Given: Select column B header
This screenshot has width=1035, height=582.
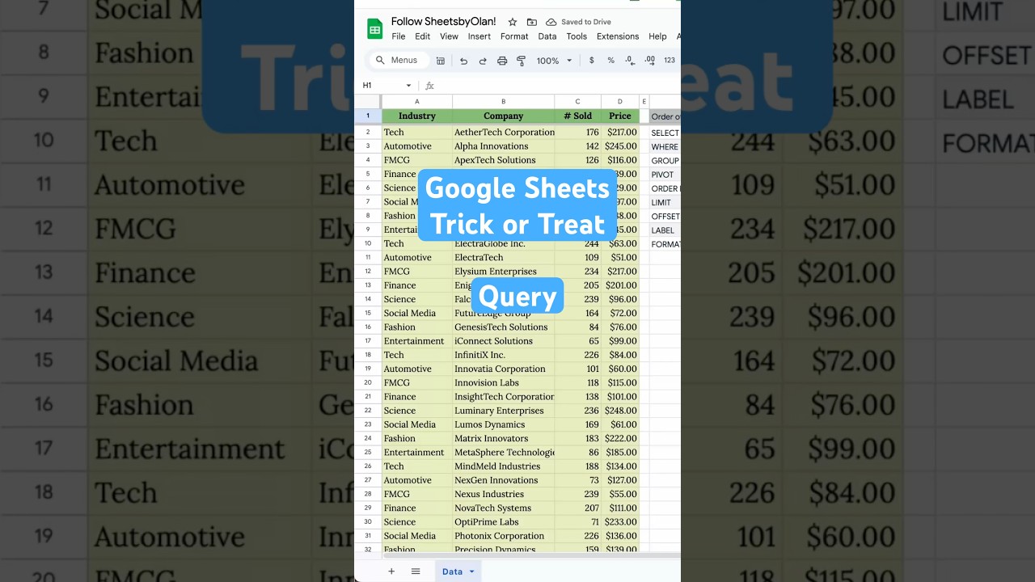Looking at the screenshot, I should tap(503, 102).
